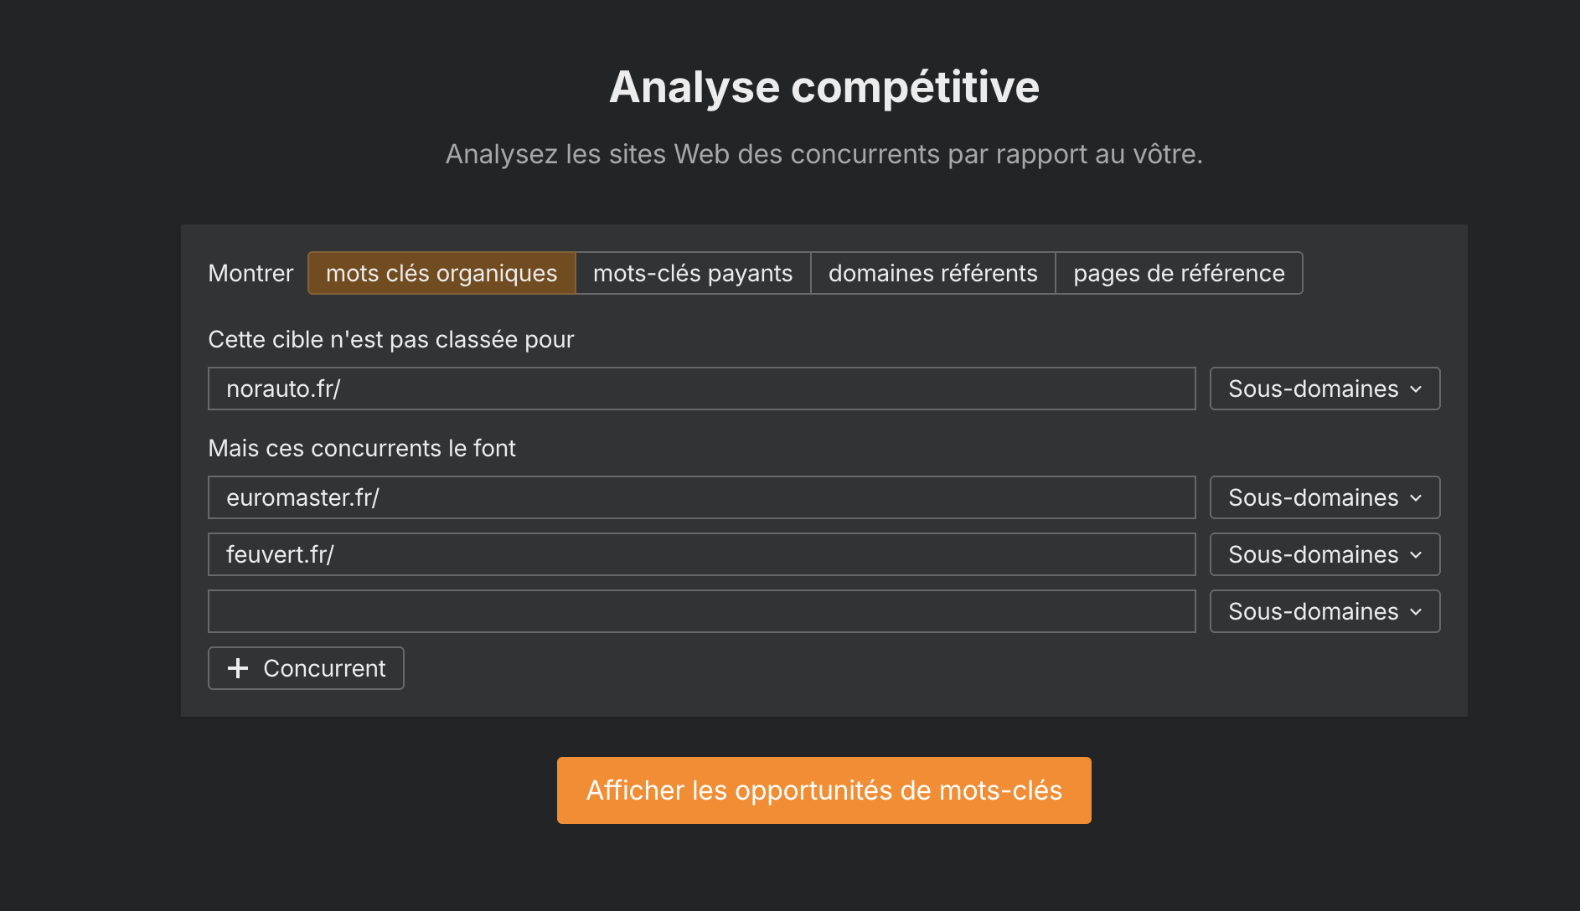Click the chevron beside the feuvert.fr Sous-domaines selector

(1416, 554)
